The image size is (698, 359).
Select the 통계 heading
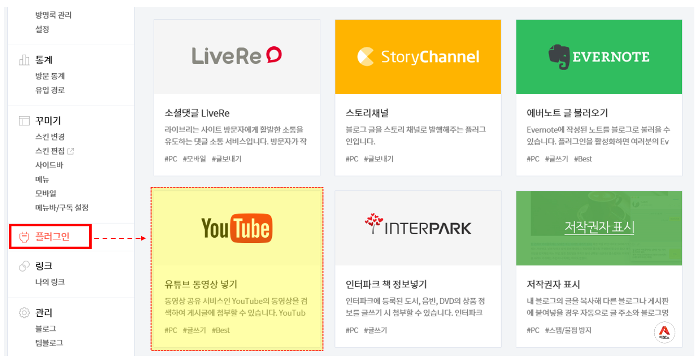click(44, 60)
